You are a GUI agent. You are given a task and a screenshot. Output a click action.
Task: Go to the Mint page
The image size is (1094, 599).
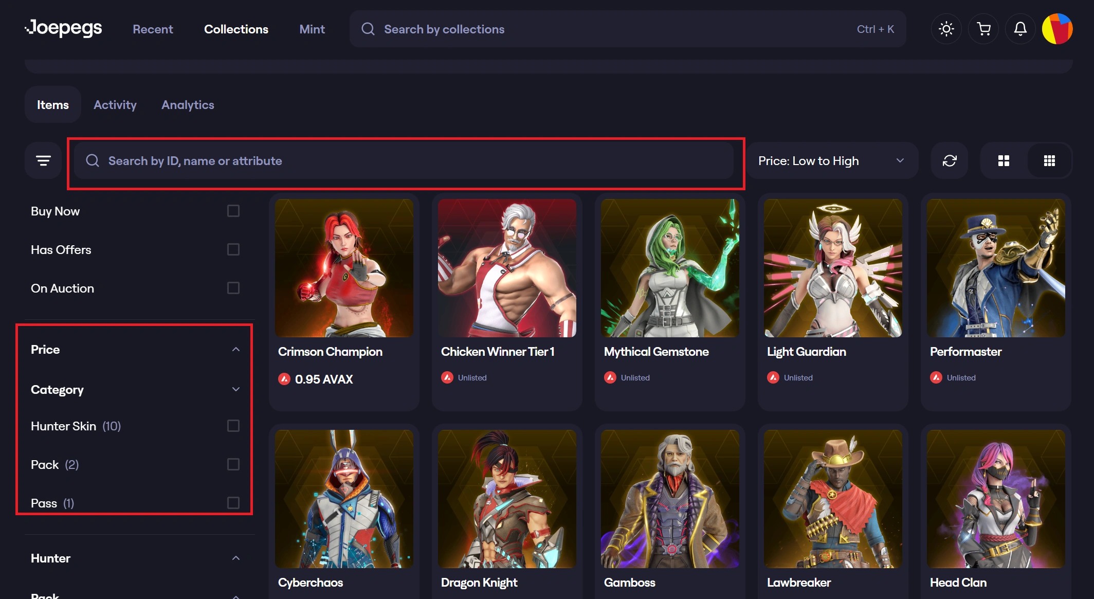312,29
